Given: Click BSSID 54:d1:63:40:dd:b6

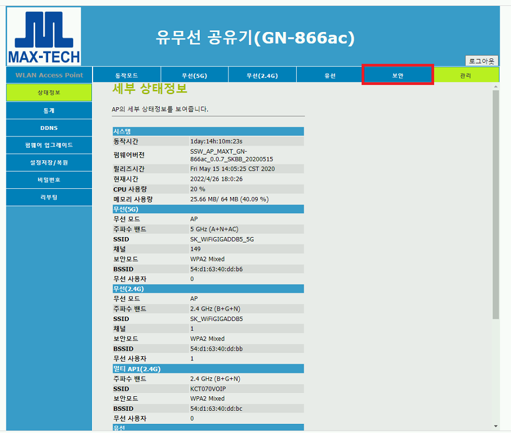Looking at the screenshot, I should (x=217, y=269).
